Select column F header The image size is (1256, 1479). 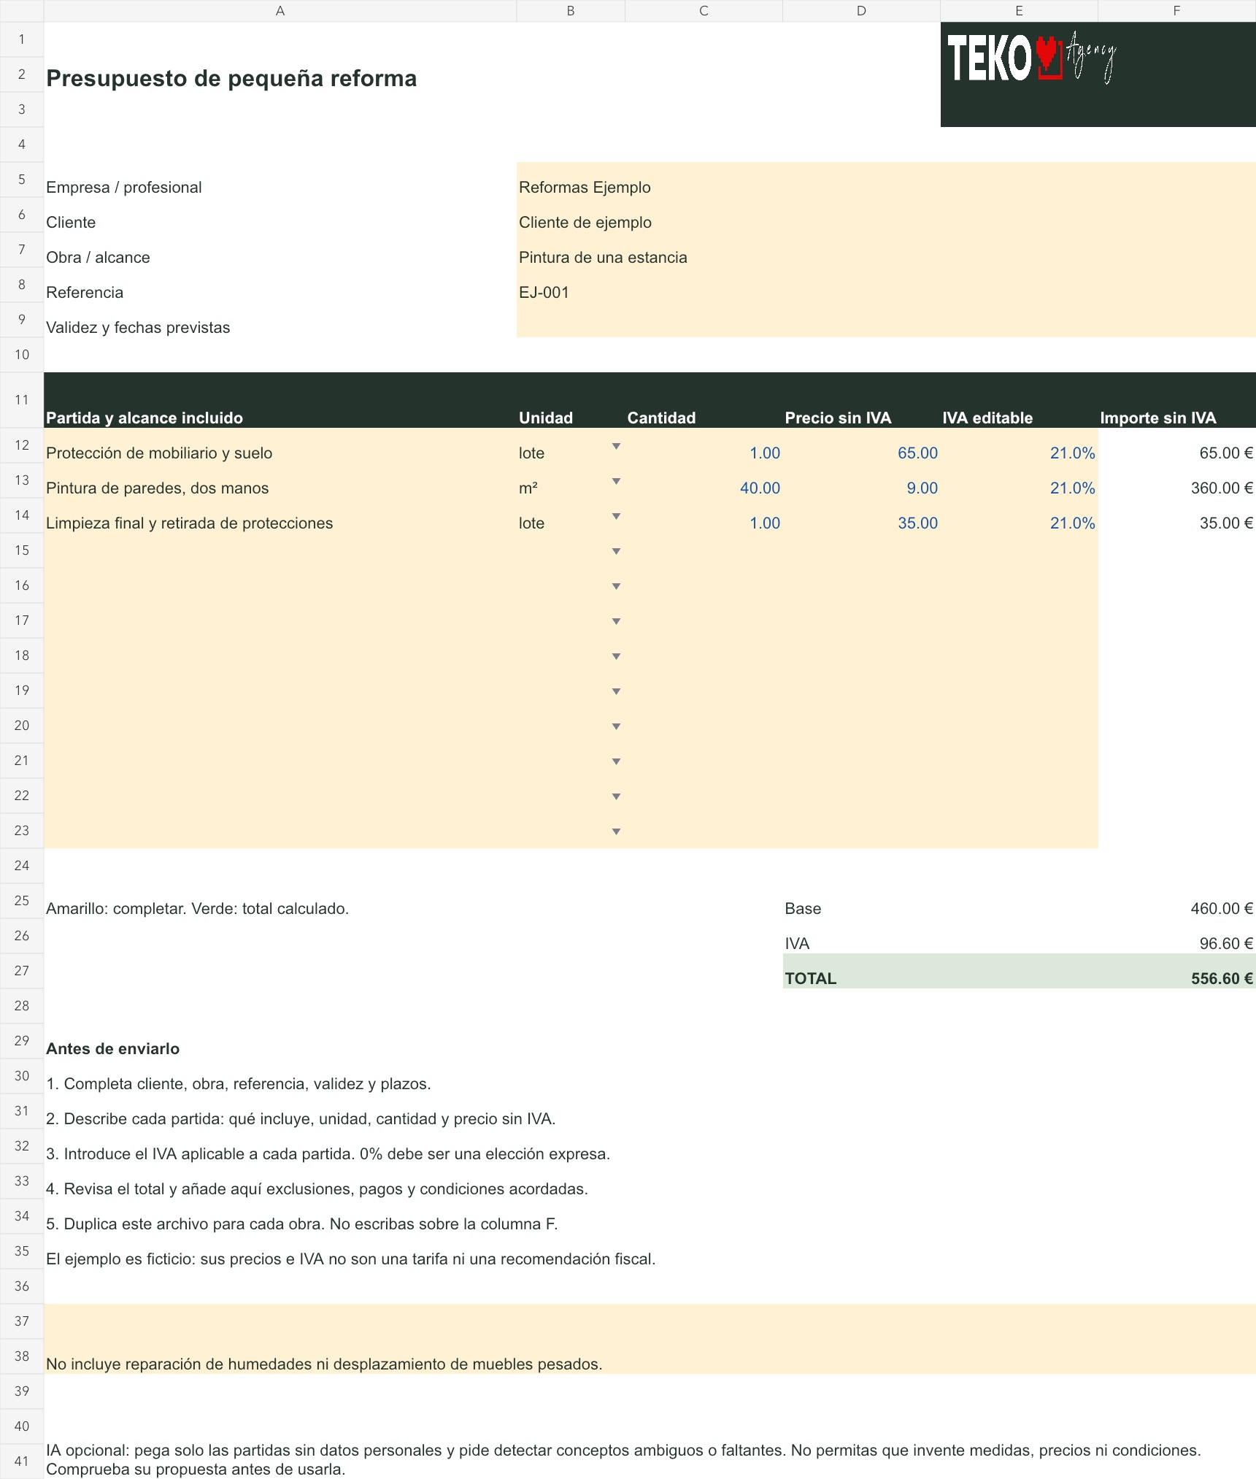pyautogui.click(x=1176, y=11)
